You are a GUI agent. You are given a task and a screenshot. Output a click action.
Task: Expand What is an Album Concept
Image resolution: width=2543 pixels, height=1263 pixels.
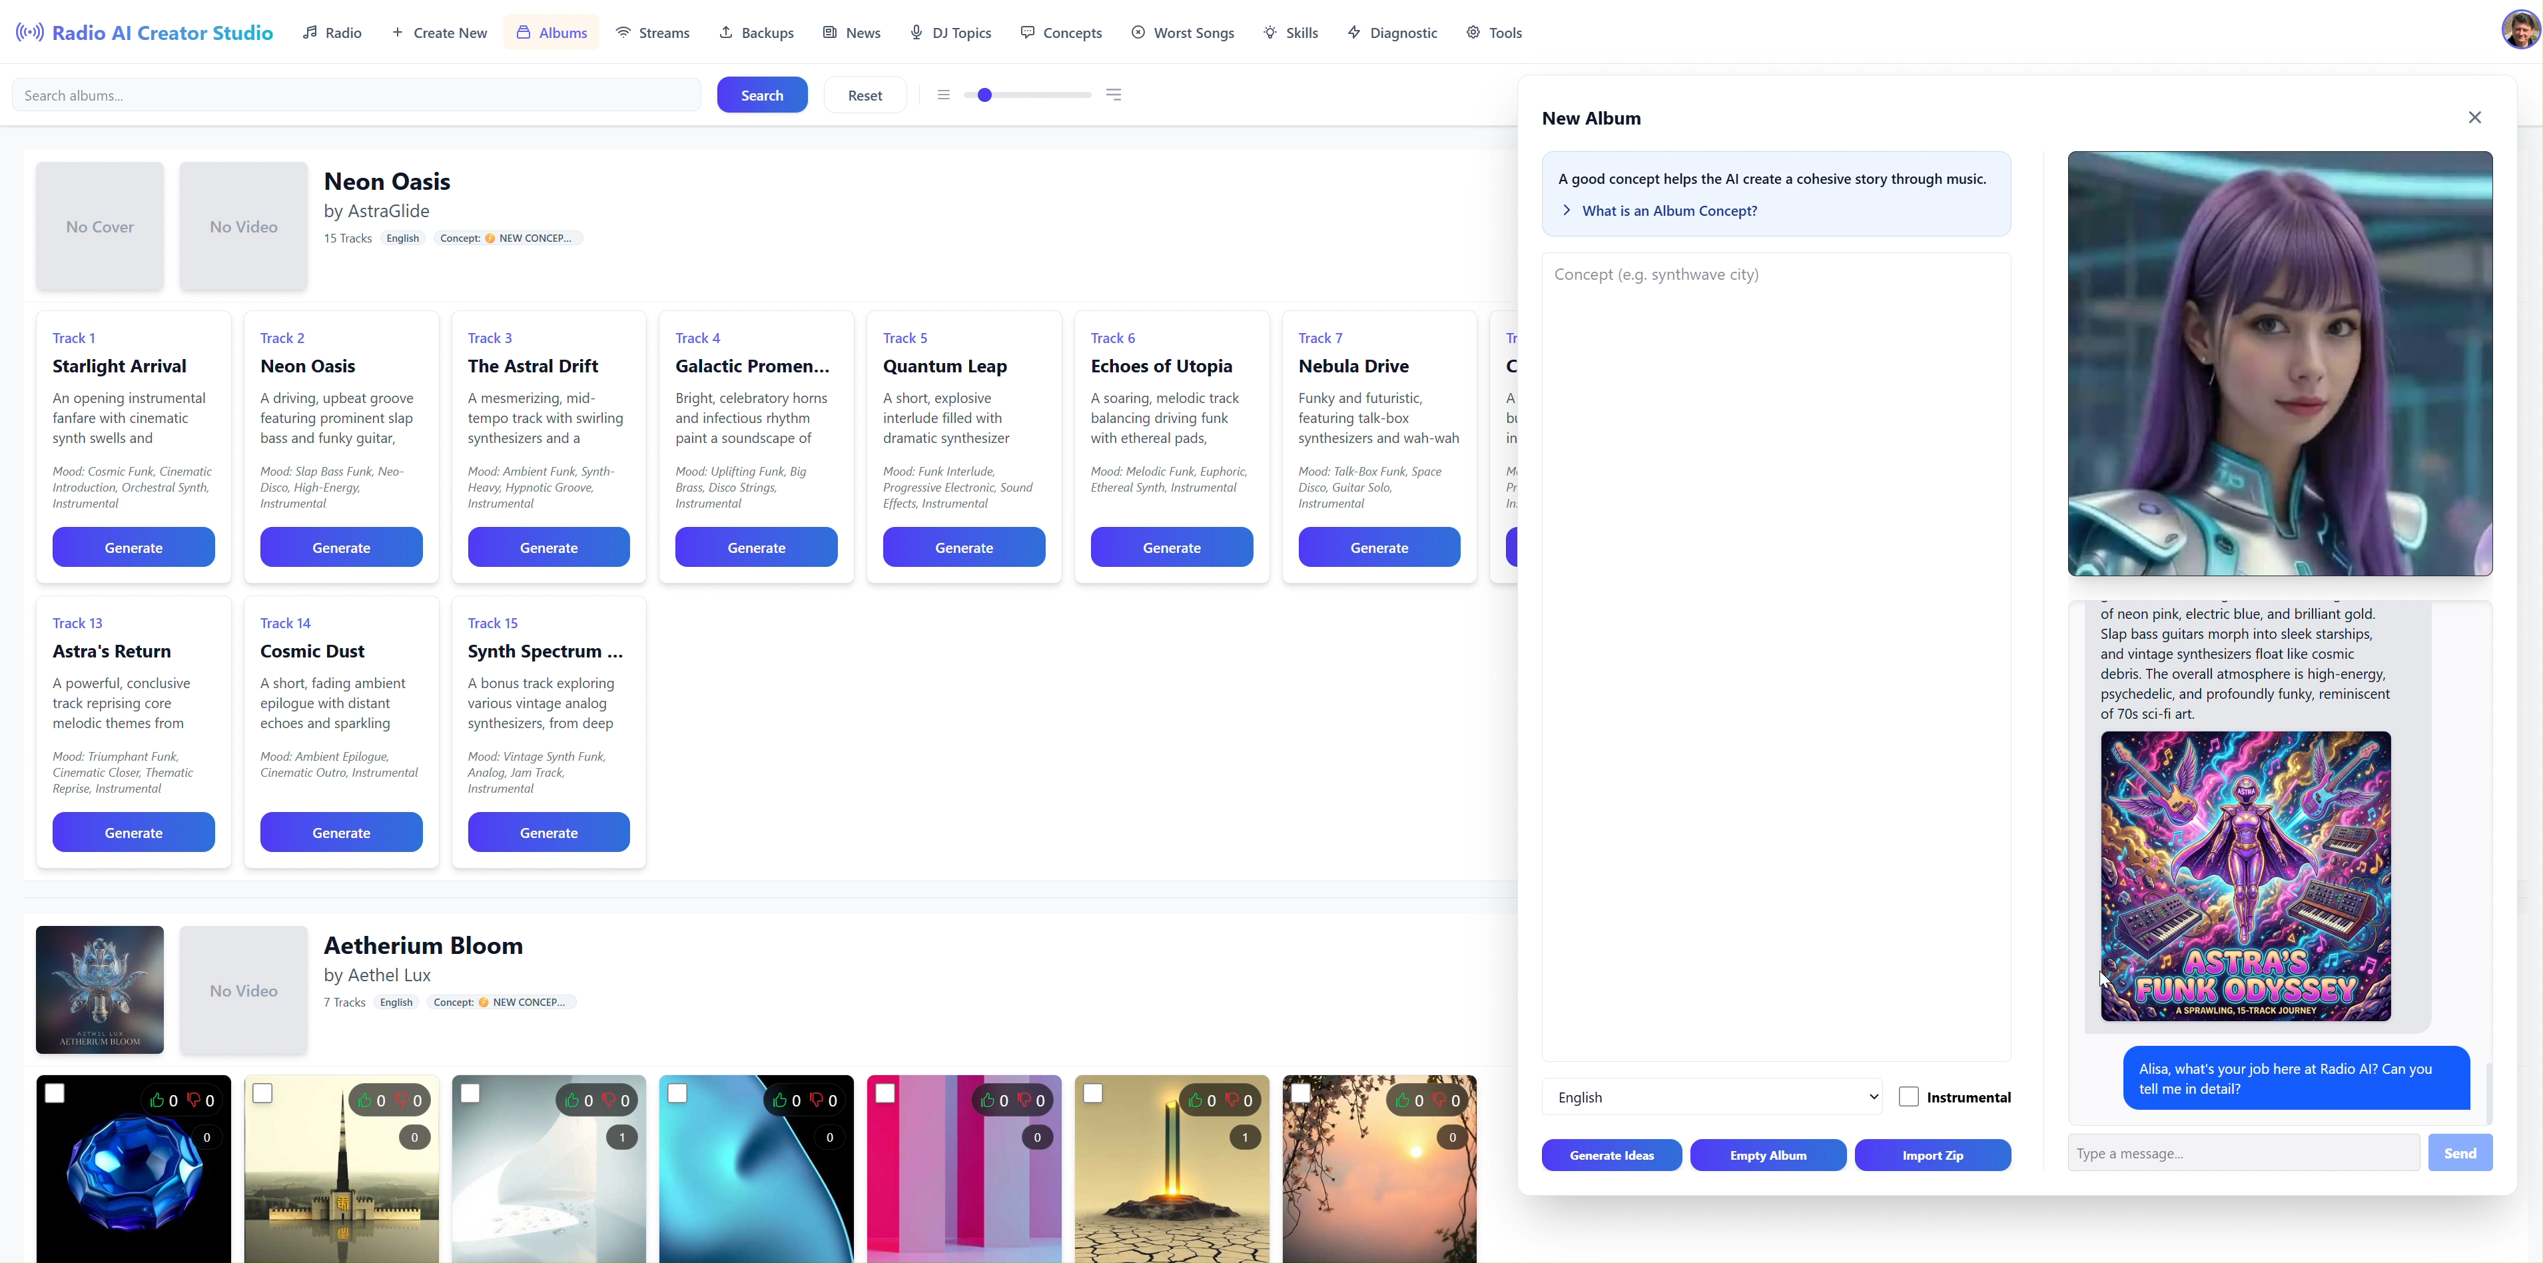click(1668, 210)
